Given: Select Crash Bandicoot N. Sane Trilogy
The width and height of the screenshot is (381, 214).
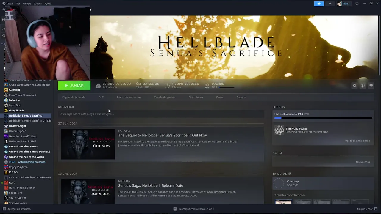Looking at the screenshot, I should point(29,85).
